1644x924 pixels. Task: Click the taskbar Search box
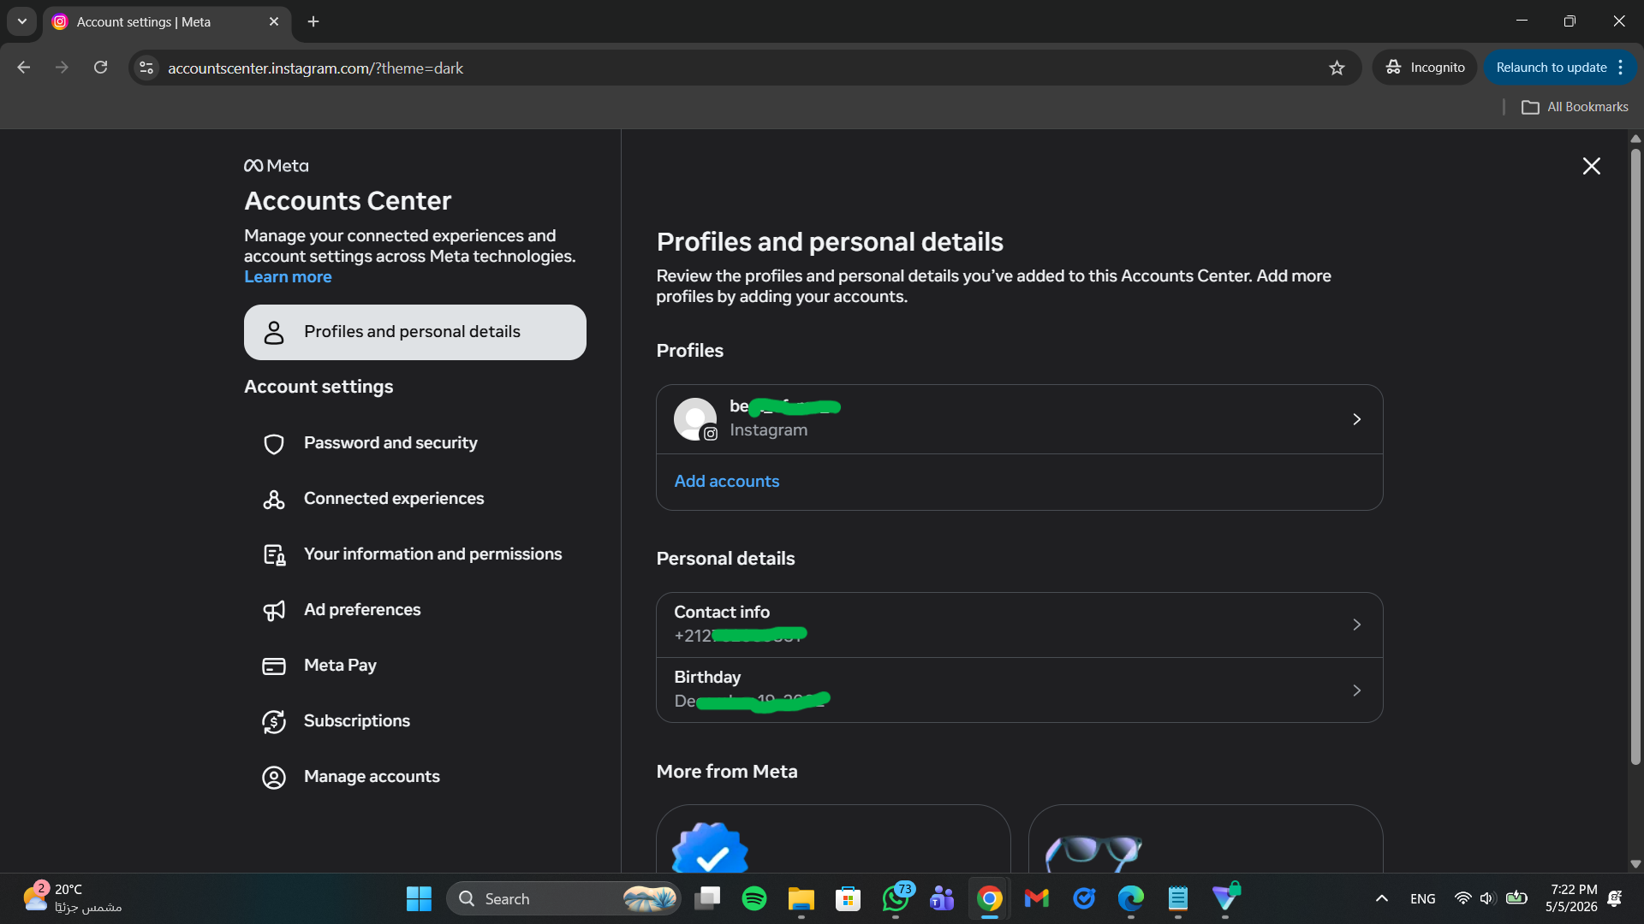pyautogui.click(x=563, y=899)
